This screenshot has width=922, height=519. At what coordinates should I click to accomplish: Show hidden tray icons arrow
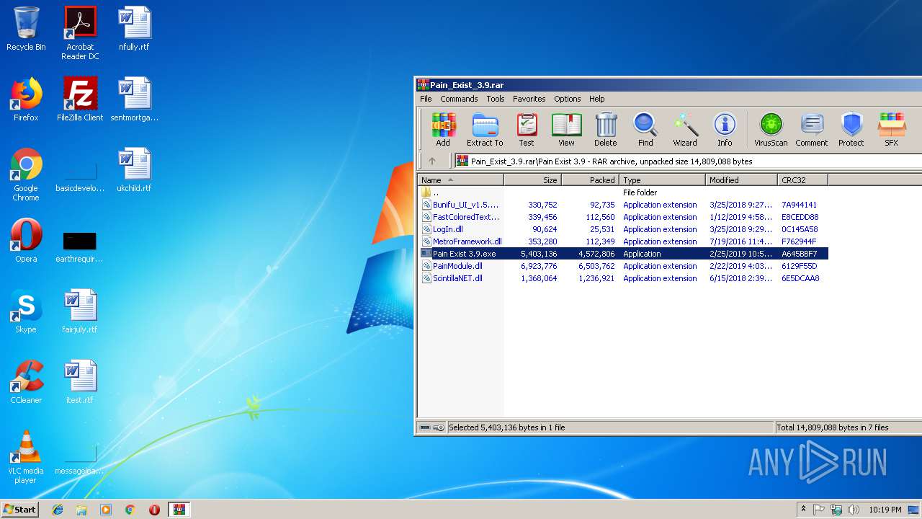tap(804, 510)
